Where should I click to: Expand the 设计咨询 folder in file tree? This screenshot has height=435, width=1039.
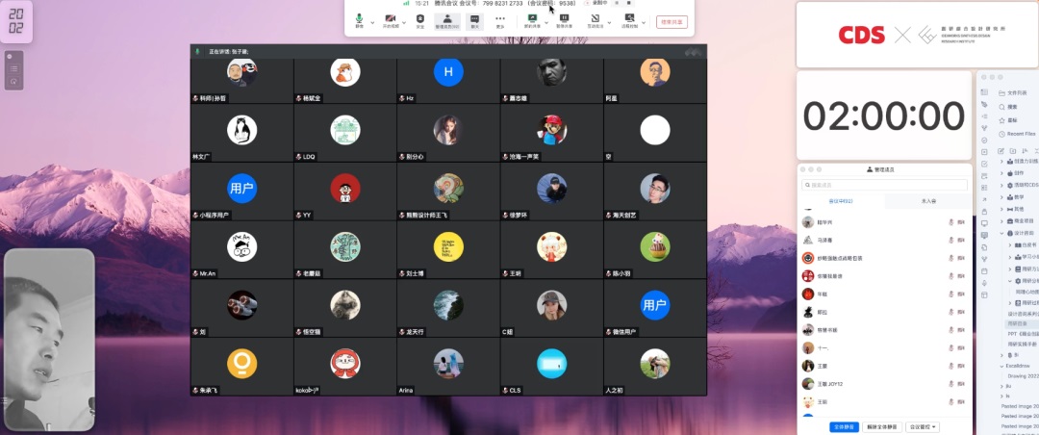pyautogui.click(x=1002, y=232)
